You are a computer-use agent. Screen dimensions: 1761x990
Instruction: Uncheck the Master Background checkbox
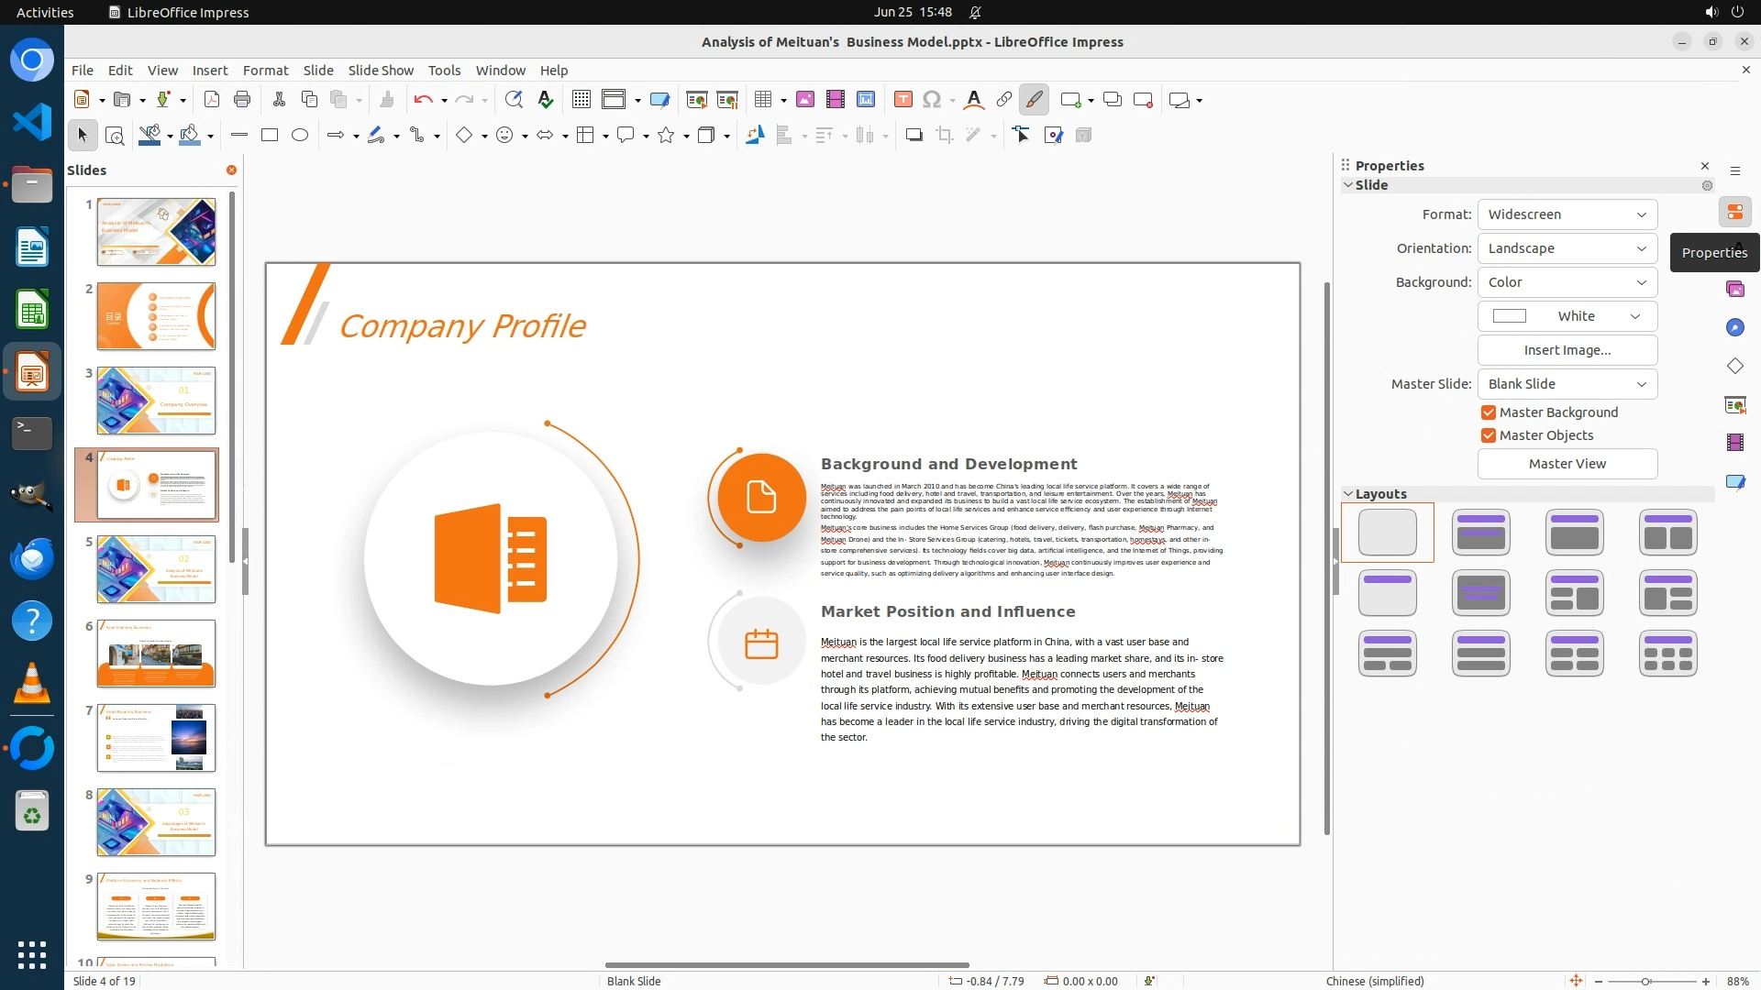click(x=1489, y=412)
